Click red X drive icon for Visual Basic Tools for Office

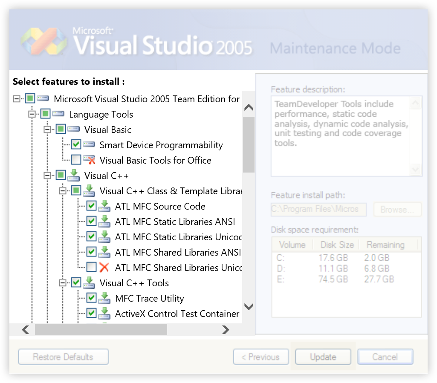pos(89,160)
